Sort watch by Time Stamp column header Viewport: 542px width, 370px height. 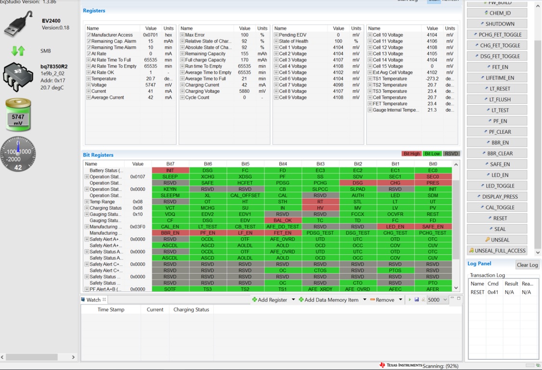tap(111, 309)
